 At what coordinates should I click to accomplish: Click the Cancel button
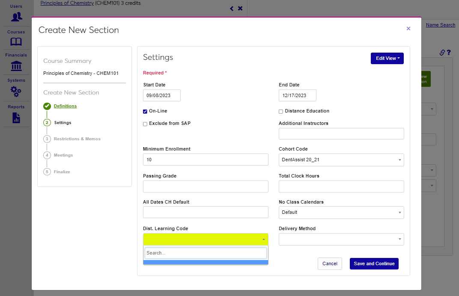(330, 263)
